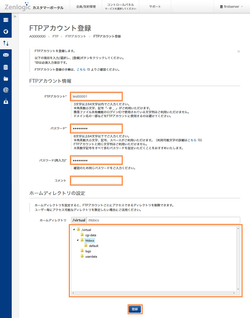Click the tree scrollbar up arrow
This screenshot has height=318, width=250.
click(238, 229)
